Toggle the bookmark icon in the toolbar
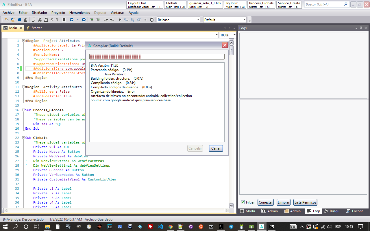Image resolution: width=370 pixels, height=231 pixels. 64,20
